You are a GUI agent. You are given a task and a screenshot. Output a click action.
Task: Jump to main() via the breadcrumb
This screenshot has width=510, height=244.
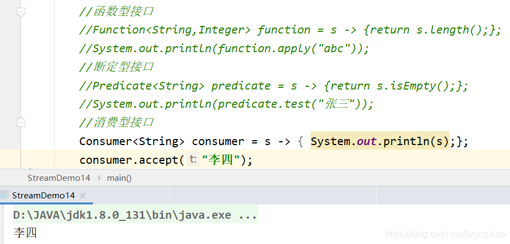click(119, 178)
